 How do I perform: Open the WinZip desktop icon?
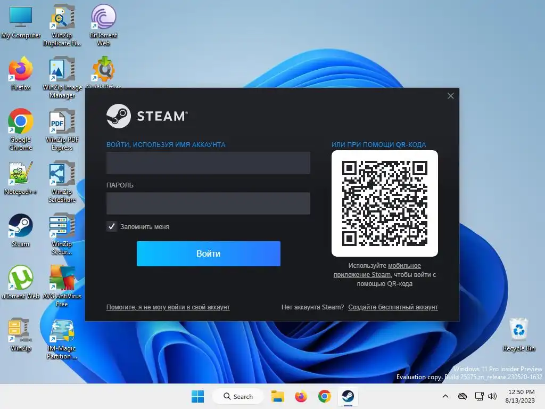[21, 334]
